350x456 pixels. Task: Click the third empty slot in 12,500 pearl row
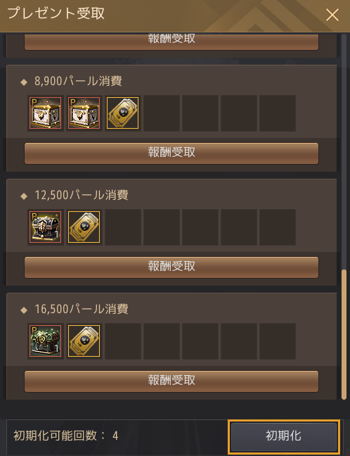click(200, 227)
